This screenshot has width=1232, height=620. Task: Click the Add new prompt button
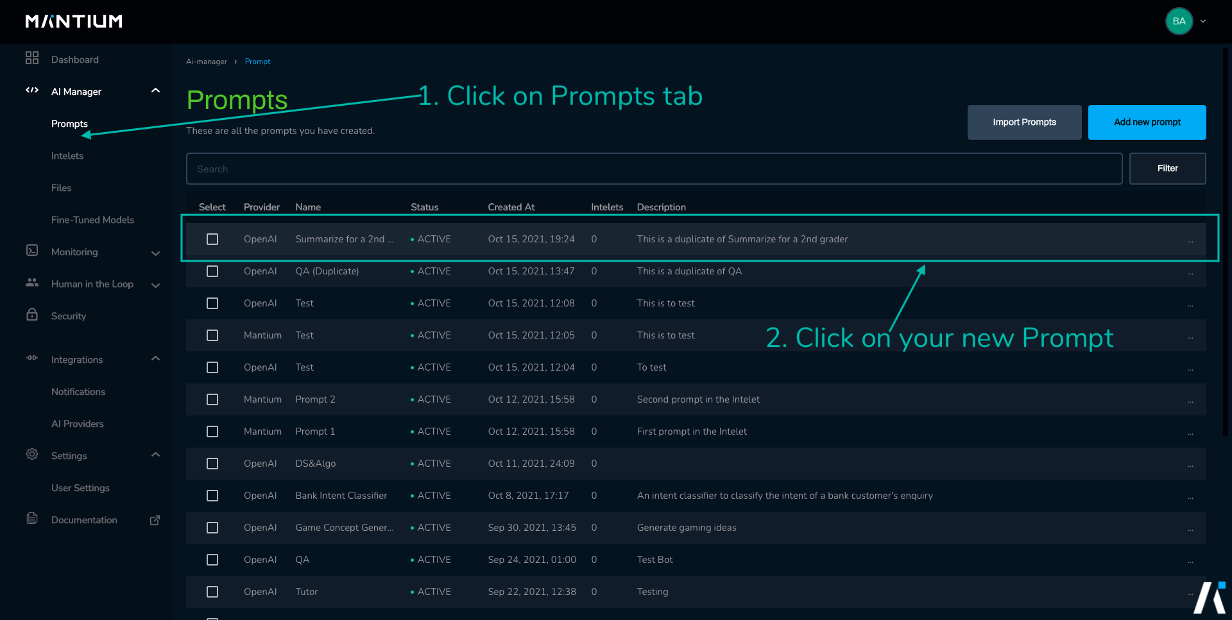(x=1147, y=122)
